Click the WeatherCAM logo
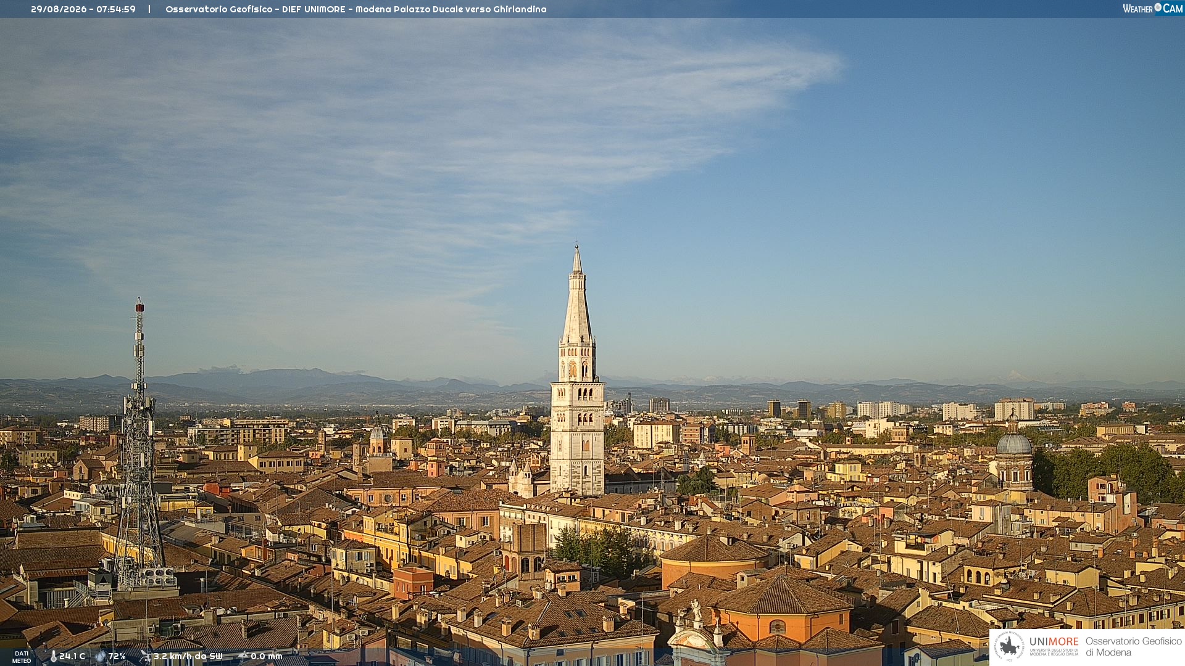Viewport: 1185px width, 666px height. (1152, 9)
